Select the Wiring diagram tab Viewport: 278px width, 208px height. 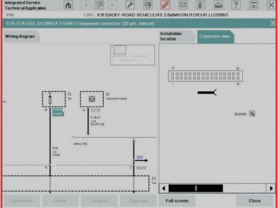coord(20,37)
